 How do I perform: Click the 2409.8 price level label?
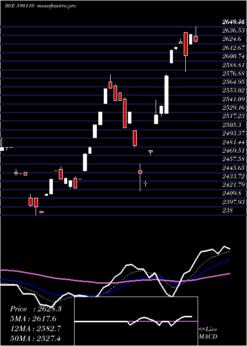tap(232, 194)
